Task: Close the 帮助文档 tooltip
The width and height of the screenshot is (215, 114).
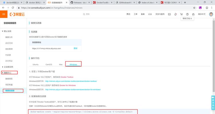Action: (191, 19)
